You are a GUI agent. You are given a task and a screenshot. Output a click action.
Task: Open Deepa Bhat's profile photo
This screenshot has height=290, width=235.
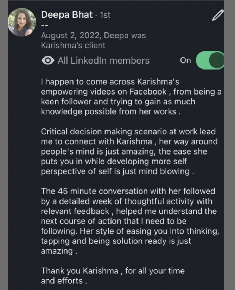22,22
